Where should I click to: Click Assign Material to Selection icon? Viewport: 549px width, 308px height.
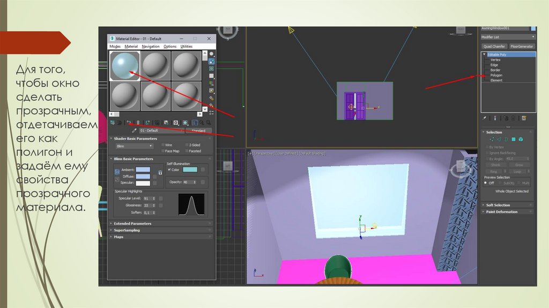[129, 123]
